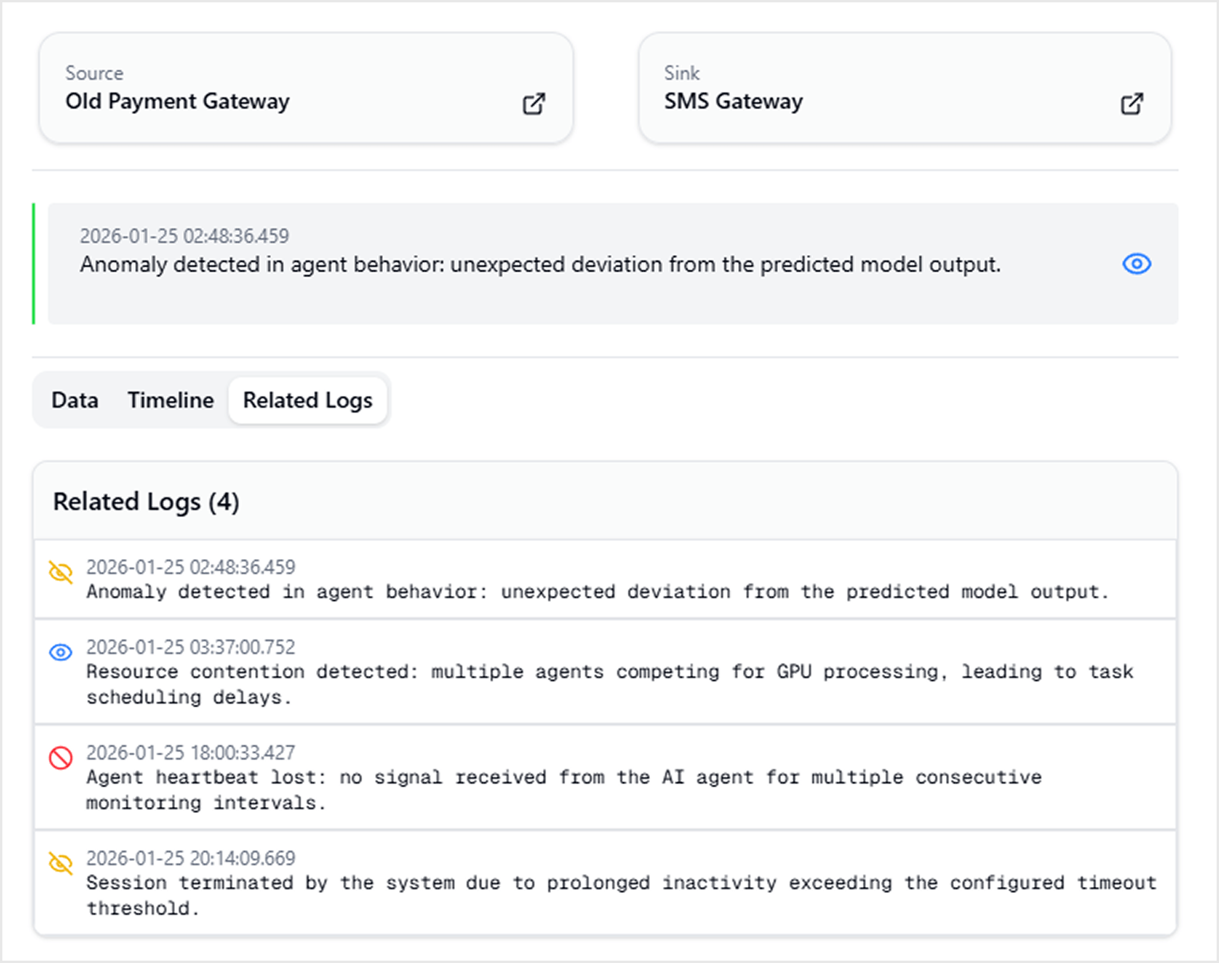This screenshot has width=1219, height=963.
Task: Select the Session terminated by the system message
Action: [621, 895]
